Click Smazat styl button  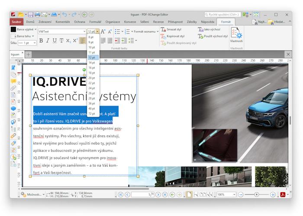point(171,29)
